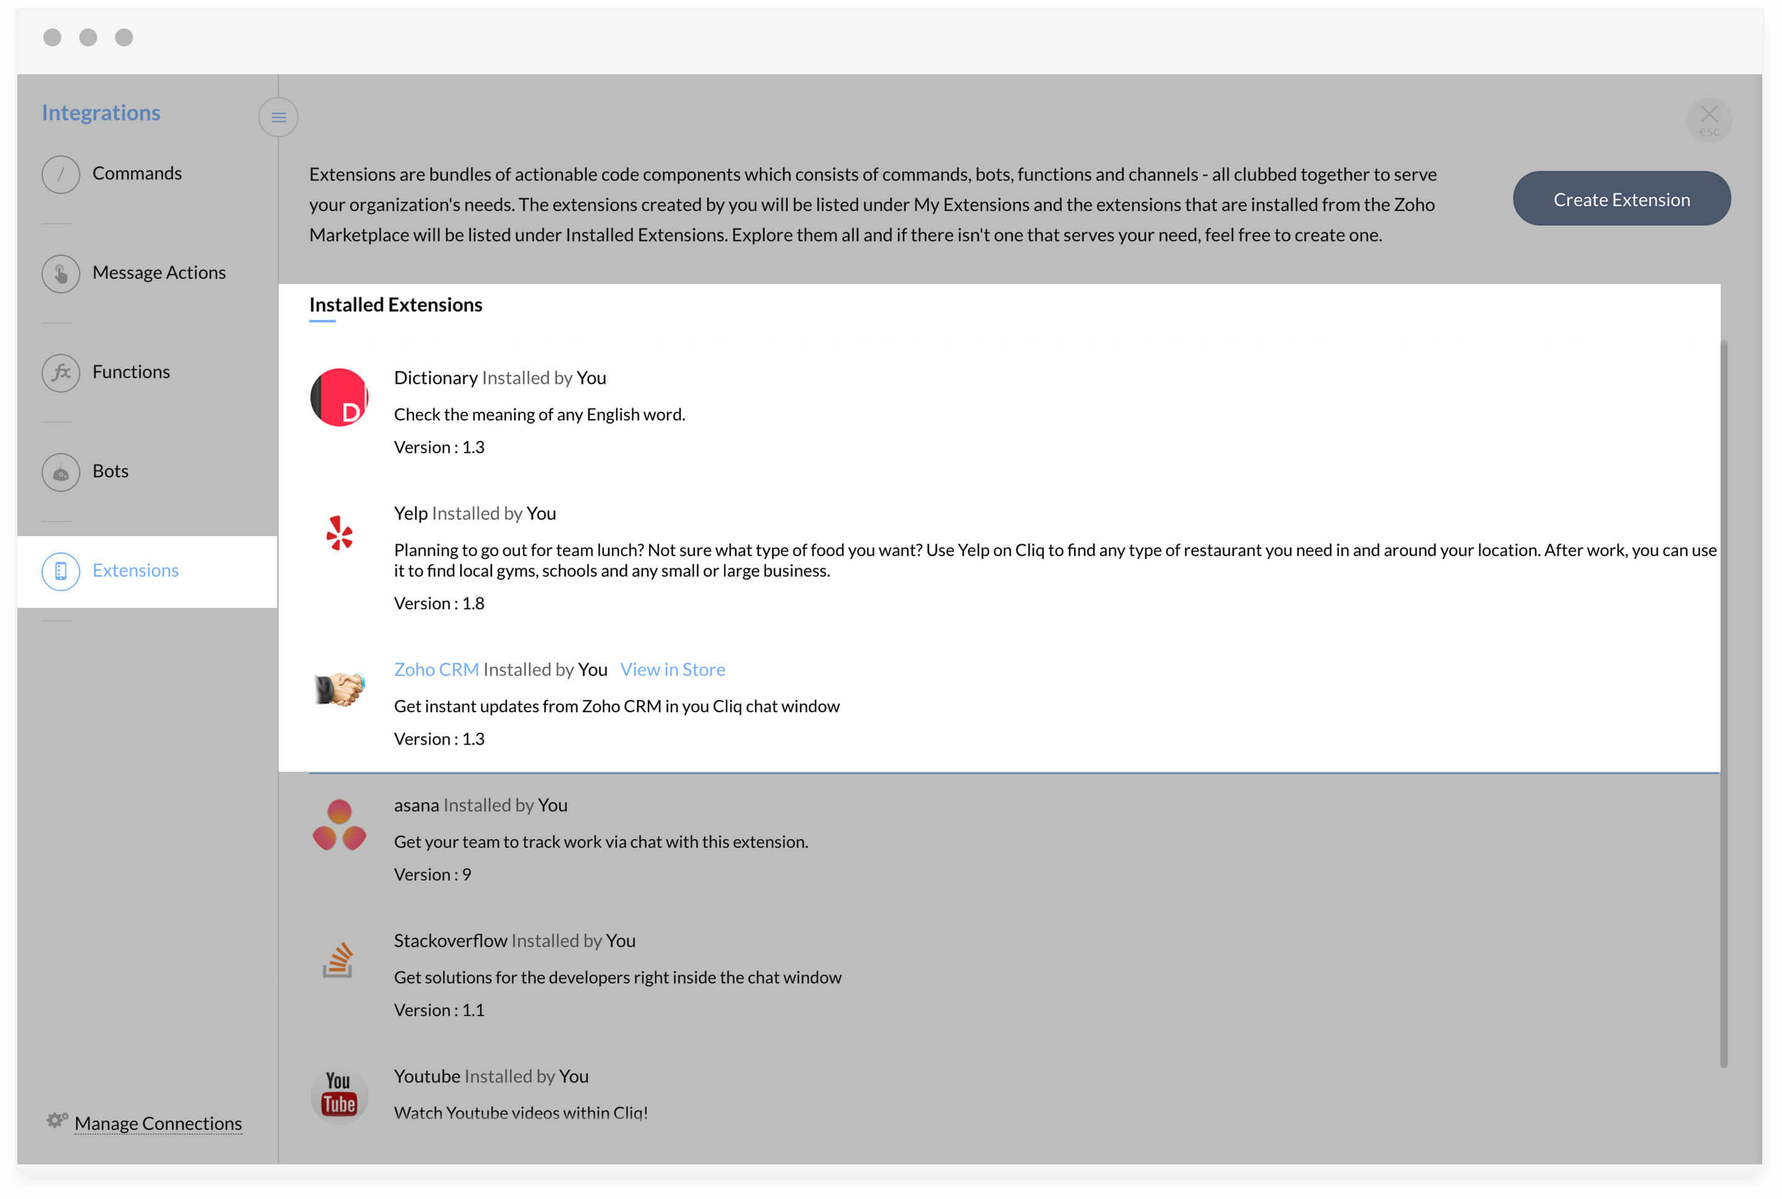Click the Zoho CRM handshake logo
1782x1199 pixels.
(x=339, y=689)
